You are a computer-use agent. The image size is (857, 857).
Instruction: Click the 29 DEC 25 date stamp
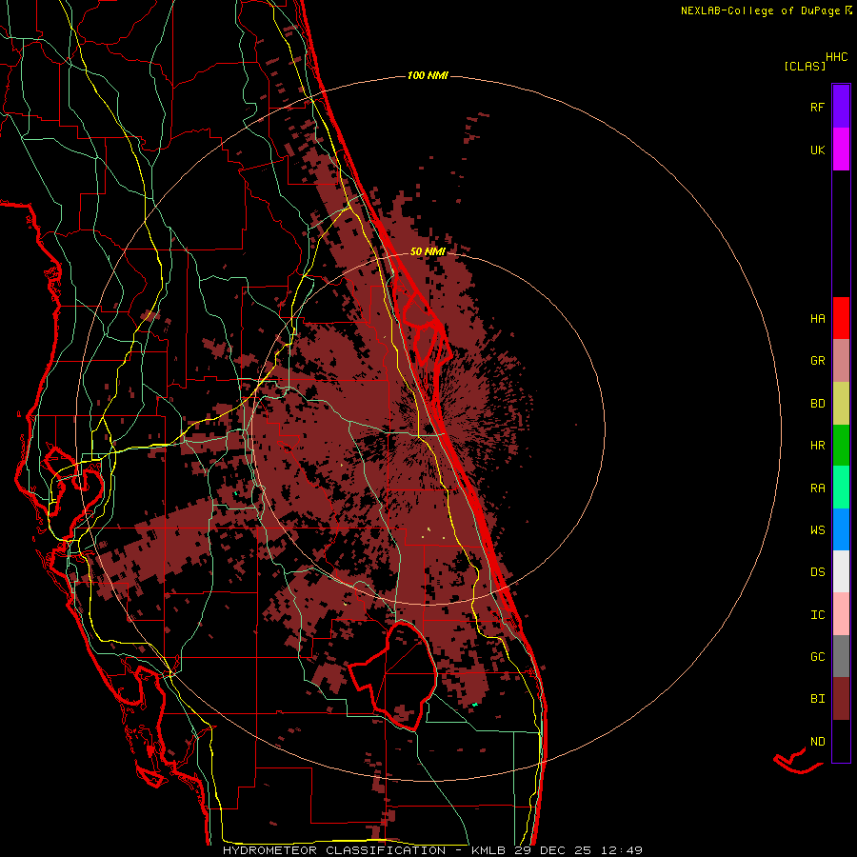[552, 850]
